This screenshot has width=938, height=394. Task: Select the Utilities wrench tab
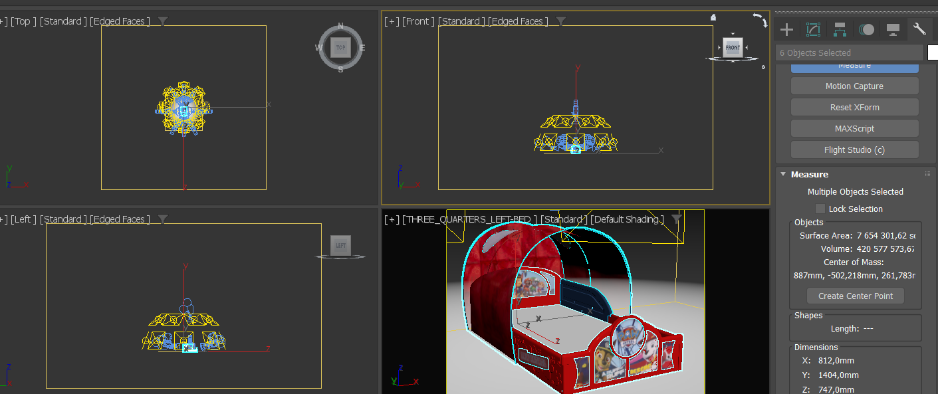[x=920, y=29]
